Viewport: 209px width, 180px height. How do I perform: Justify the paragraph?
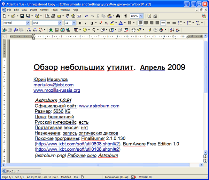(x=157, y=23)
